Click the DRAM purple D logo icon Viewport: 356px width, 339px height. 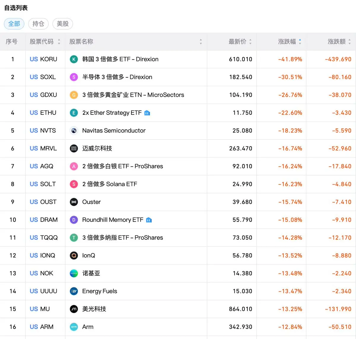(74, 220)
